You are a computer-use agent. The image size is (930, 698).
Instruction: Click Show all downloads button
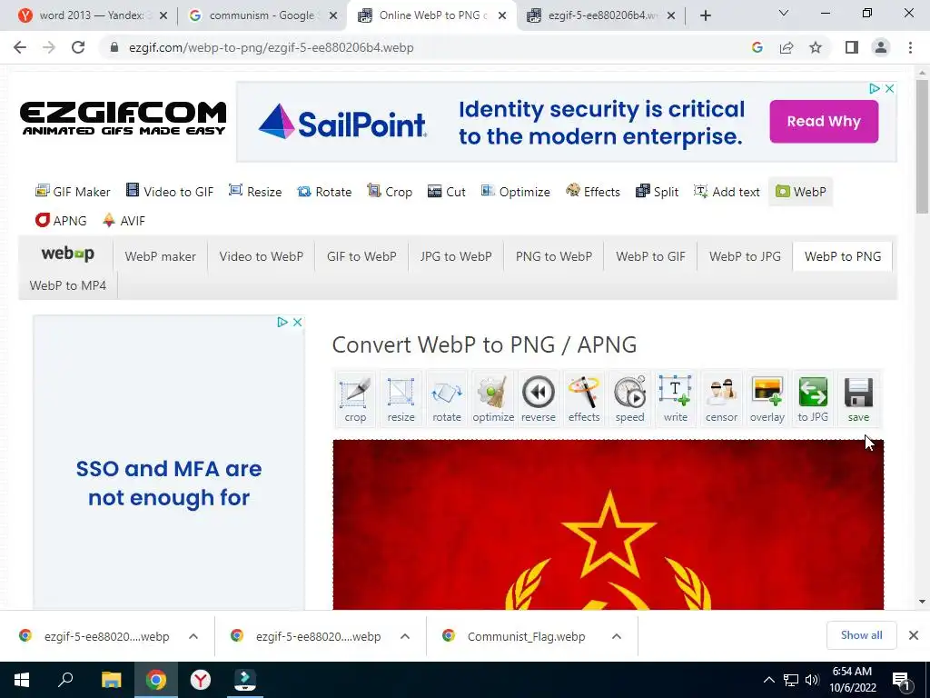tap(861, 635)
